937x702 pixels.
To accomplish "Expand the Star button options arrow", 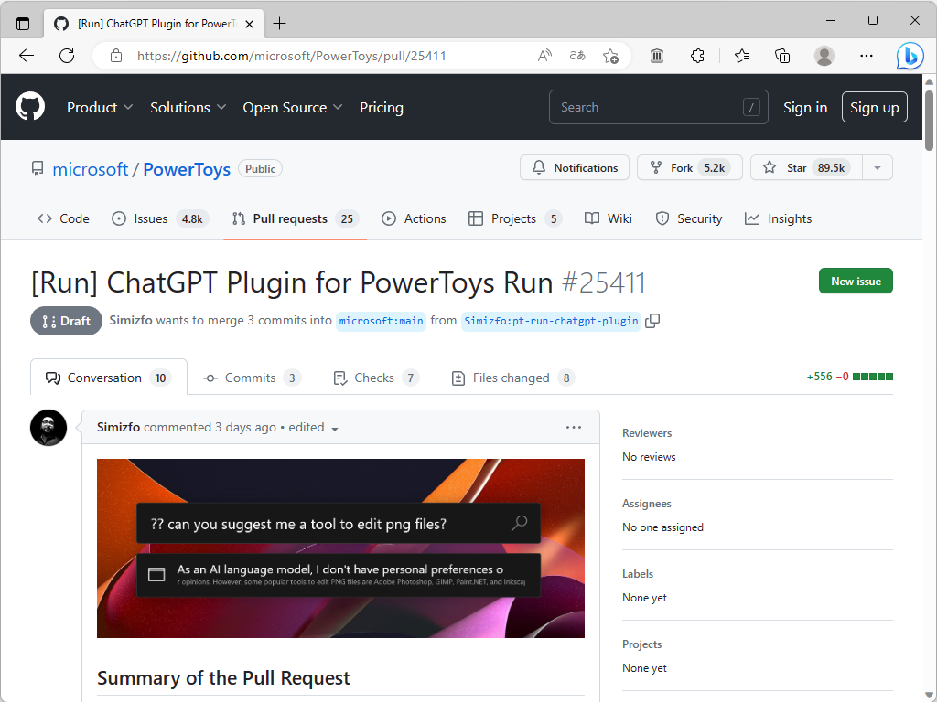I will click(x=876, y=167).
